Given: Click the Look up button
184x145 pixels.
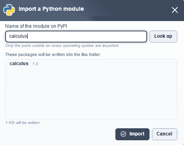Looking at the screenshot, I should (163, 37).
